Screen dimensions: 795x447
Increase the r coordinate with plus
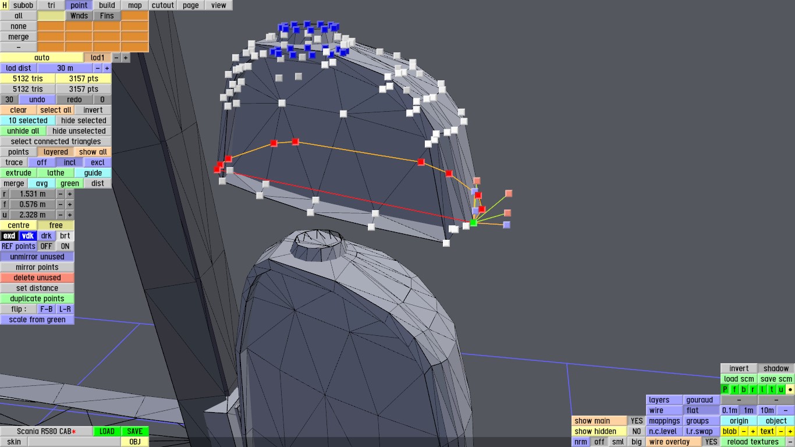tap(70, 194)
